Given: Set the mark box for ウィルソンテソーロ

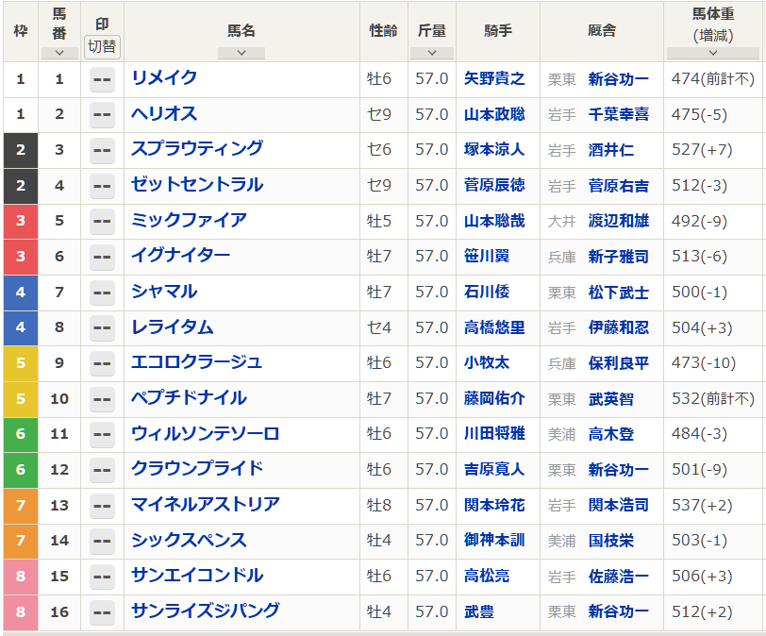Looking at the screenshot, I should [x=102, y=435].
